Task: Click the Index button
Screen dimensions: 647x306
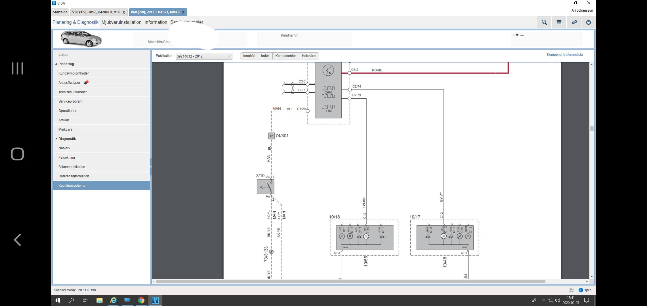Action: tap(265, 56)
